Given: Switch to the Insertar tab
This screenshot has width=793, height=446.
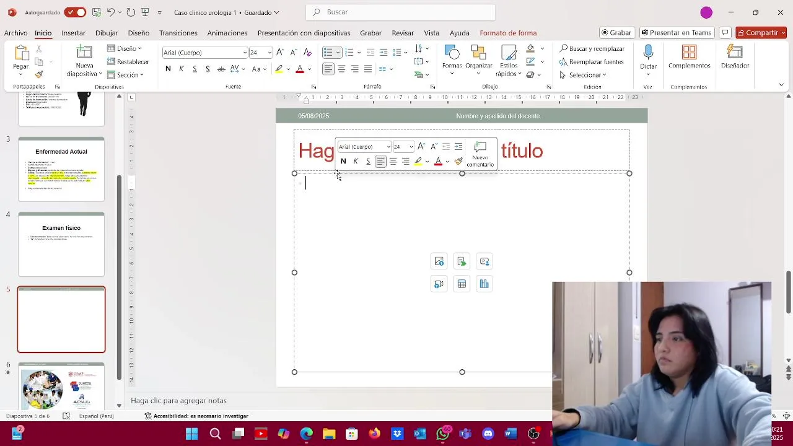Looking at the screenshot, I should tap(73, 33).
